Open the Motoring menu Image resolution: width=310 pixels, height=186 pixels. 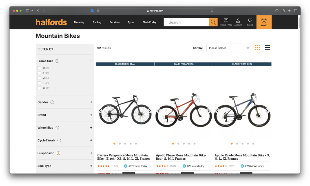[x=79, y=22]
